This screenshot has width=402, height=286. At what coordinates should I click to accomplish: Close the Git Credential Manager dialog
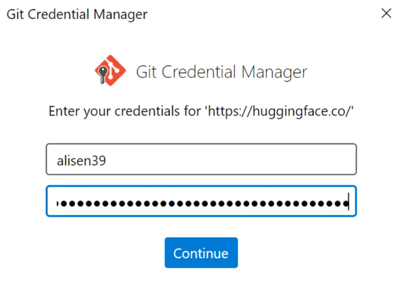pyautogui.click(x=386, y=14)
